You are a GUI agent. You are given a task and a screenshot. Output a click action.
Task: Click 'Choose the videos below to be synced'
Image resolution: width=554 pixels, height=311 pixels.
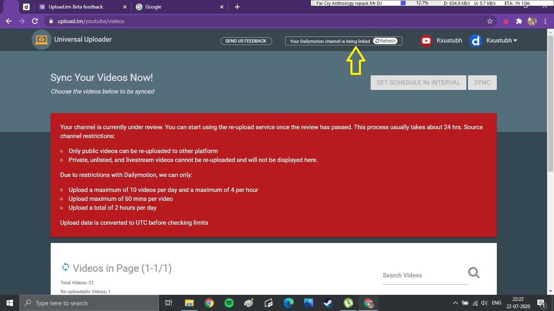coord(103,92)
